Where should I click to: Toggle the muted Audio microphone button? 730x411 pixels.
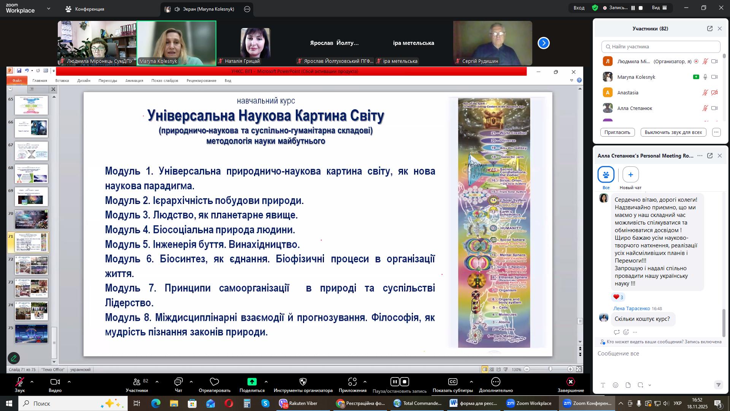tap(19, 382)
